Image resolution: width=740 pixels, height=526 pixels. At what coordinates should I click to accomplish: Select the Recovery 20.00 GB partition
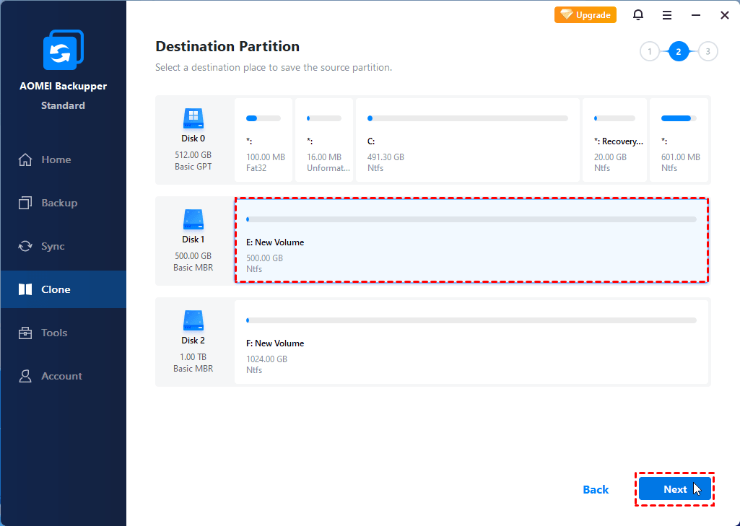point(614,141)
